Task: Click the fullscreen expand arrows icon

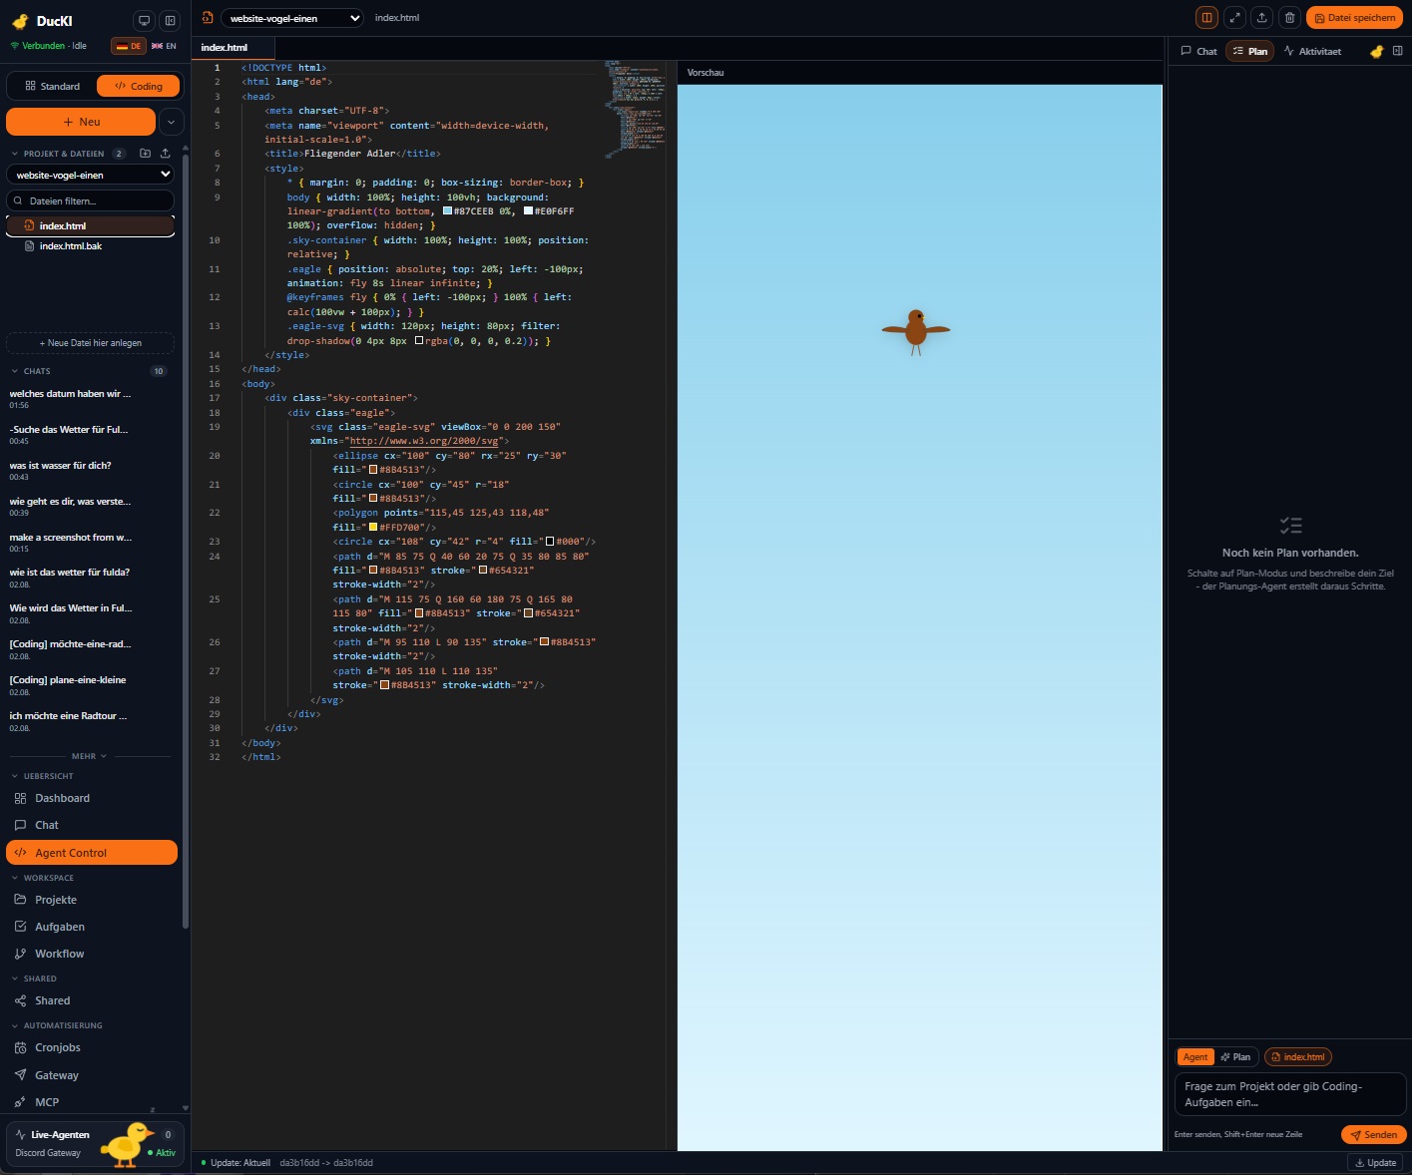Action: [x=1235, y=17]
